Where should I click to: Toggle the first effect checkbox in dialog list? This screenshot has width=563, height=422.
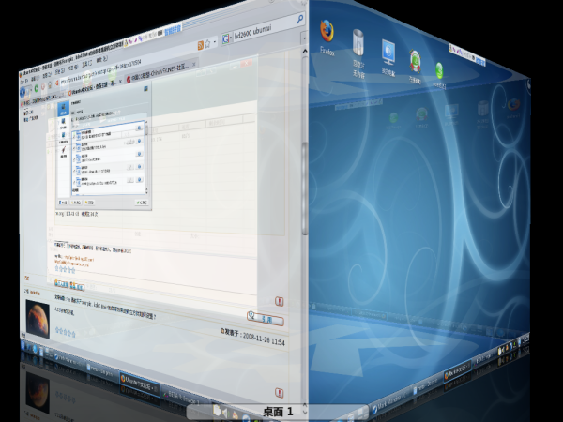[74, 135]
